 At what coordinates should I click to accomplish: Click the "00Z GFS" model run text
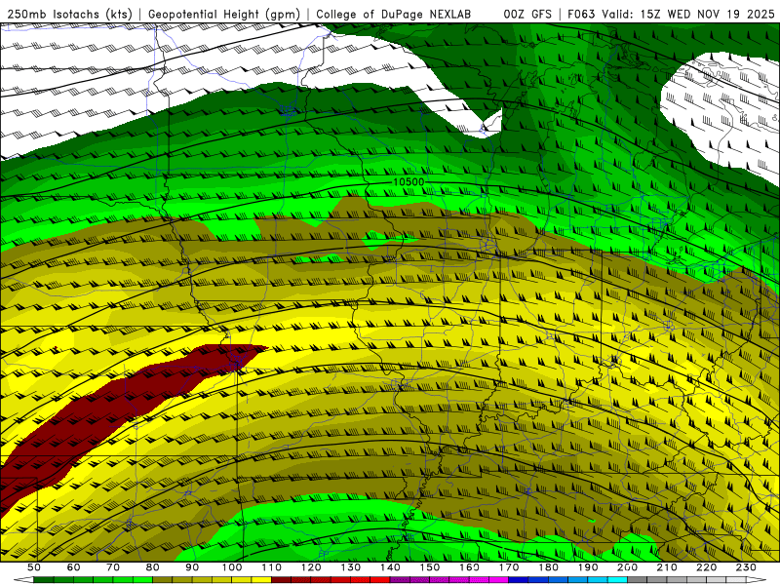[527, 15]
